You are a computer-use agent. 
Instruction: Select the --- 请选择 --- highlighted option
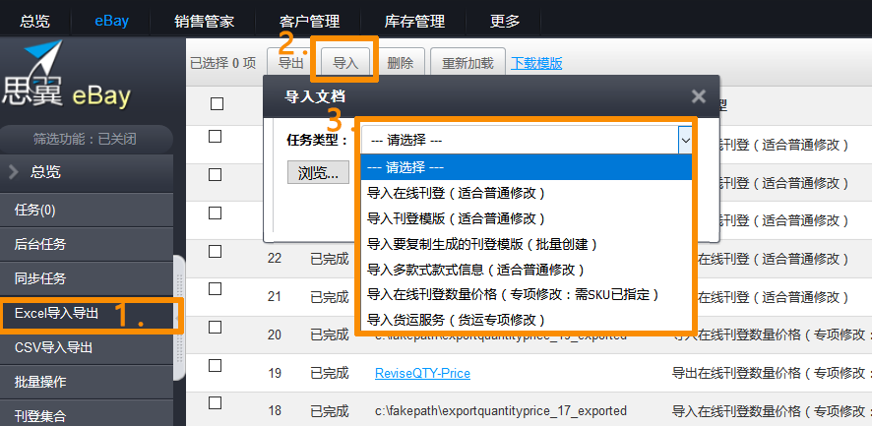coord(527,167)
